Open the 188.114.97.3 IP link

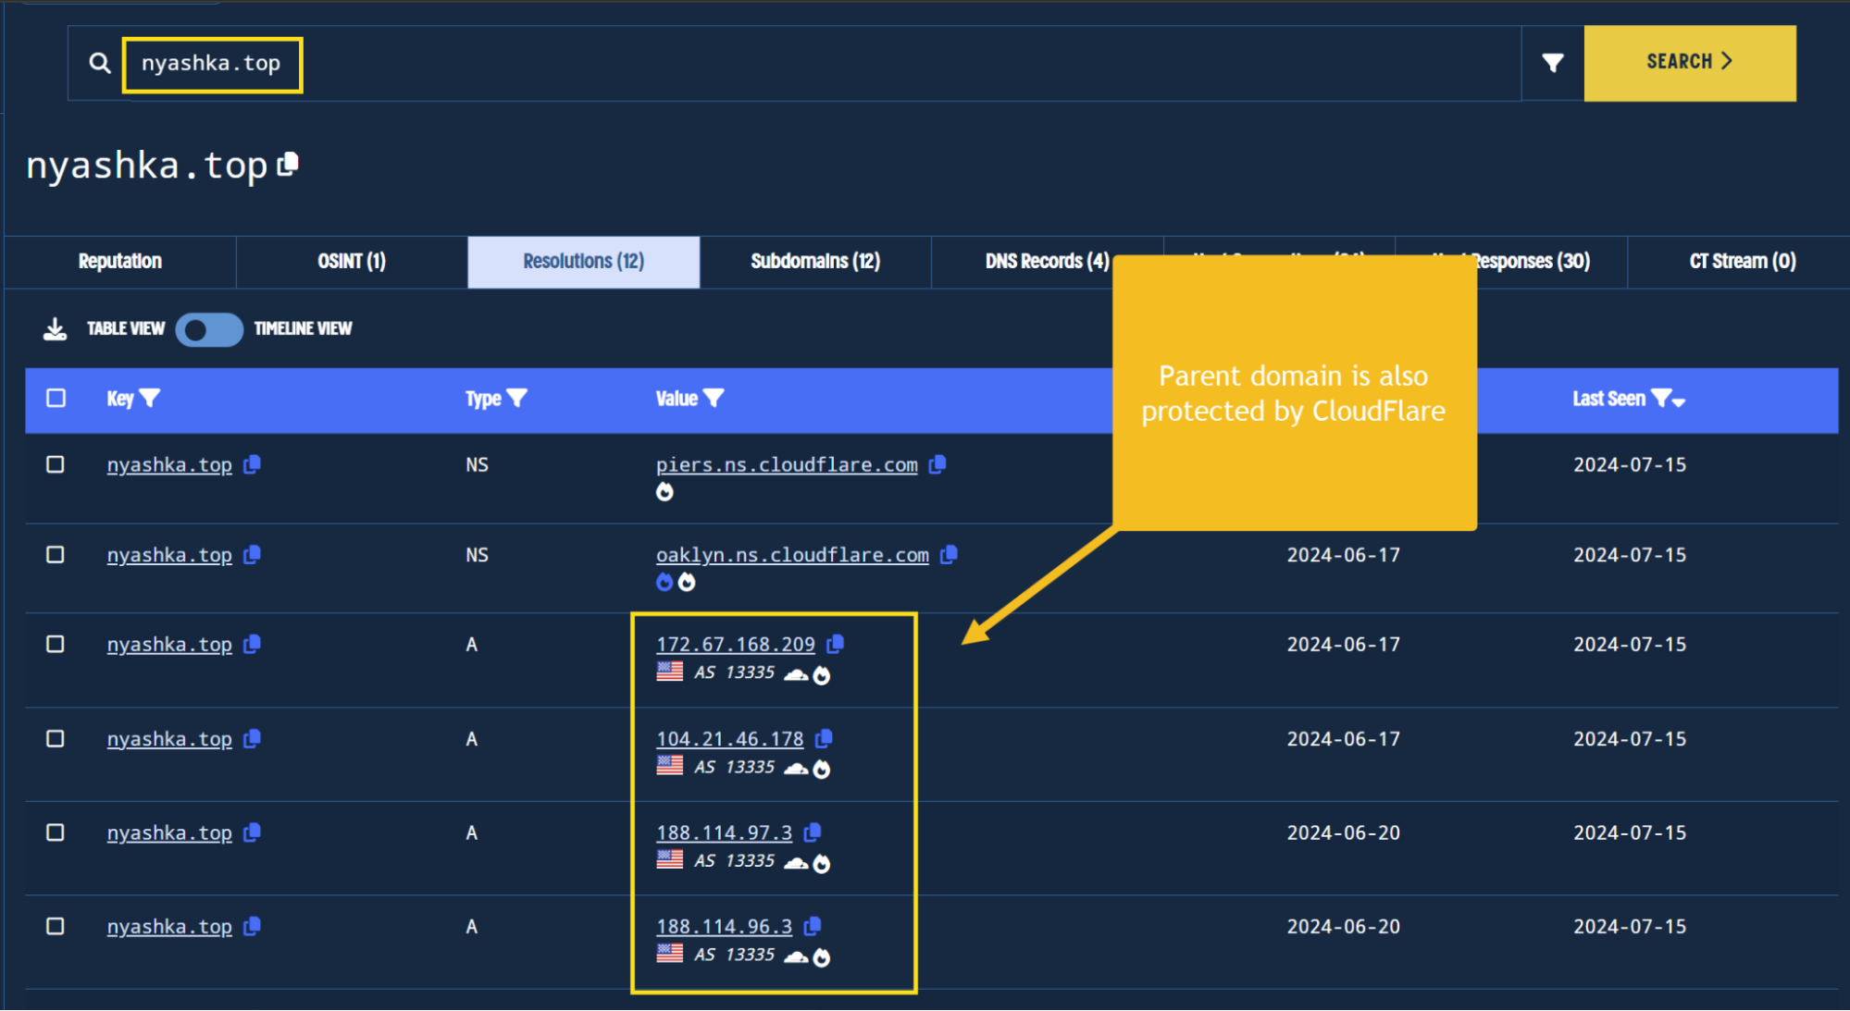tap(725, 832)
